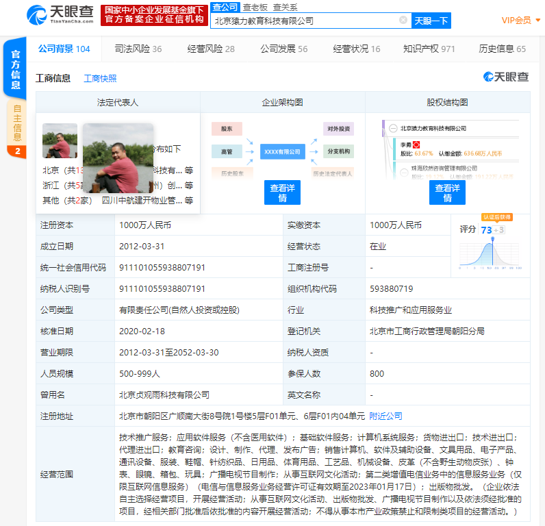Open the 历史信息 65 tab
545x526 pixels.
[x=503, y=49]
